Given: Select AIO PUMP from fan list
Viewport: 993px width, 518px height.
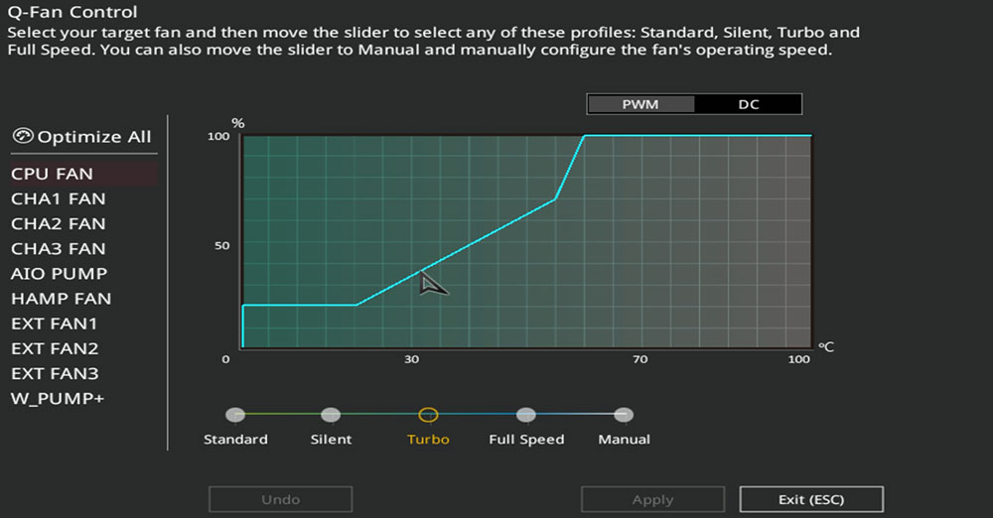Looking at the screenshot, I should (x=59, y=274).
